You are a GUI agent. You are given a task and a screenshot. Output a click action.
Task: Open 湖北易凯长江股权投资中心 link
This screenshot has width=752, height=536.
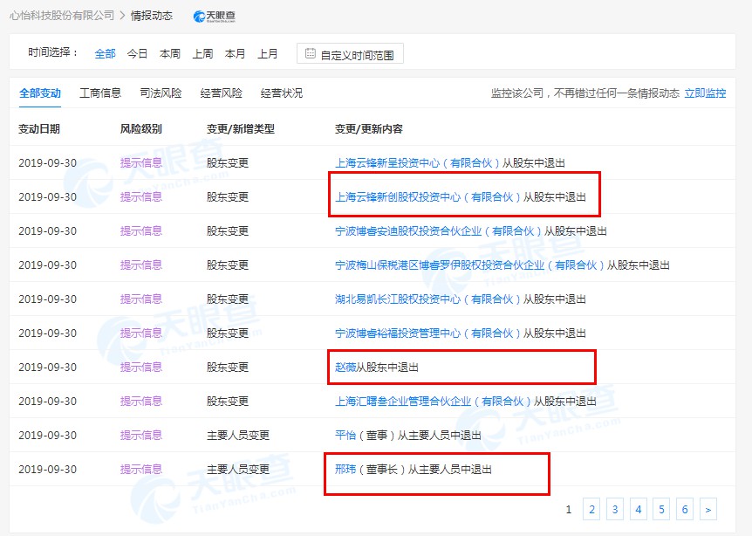tap(428, 299)
